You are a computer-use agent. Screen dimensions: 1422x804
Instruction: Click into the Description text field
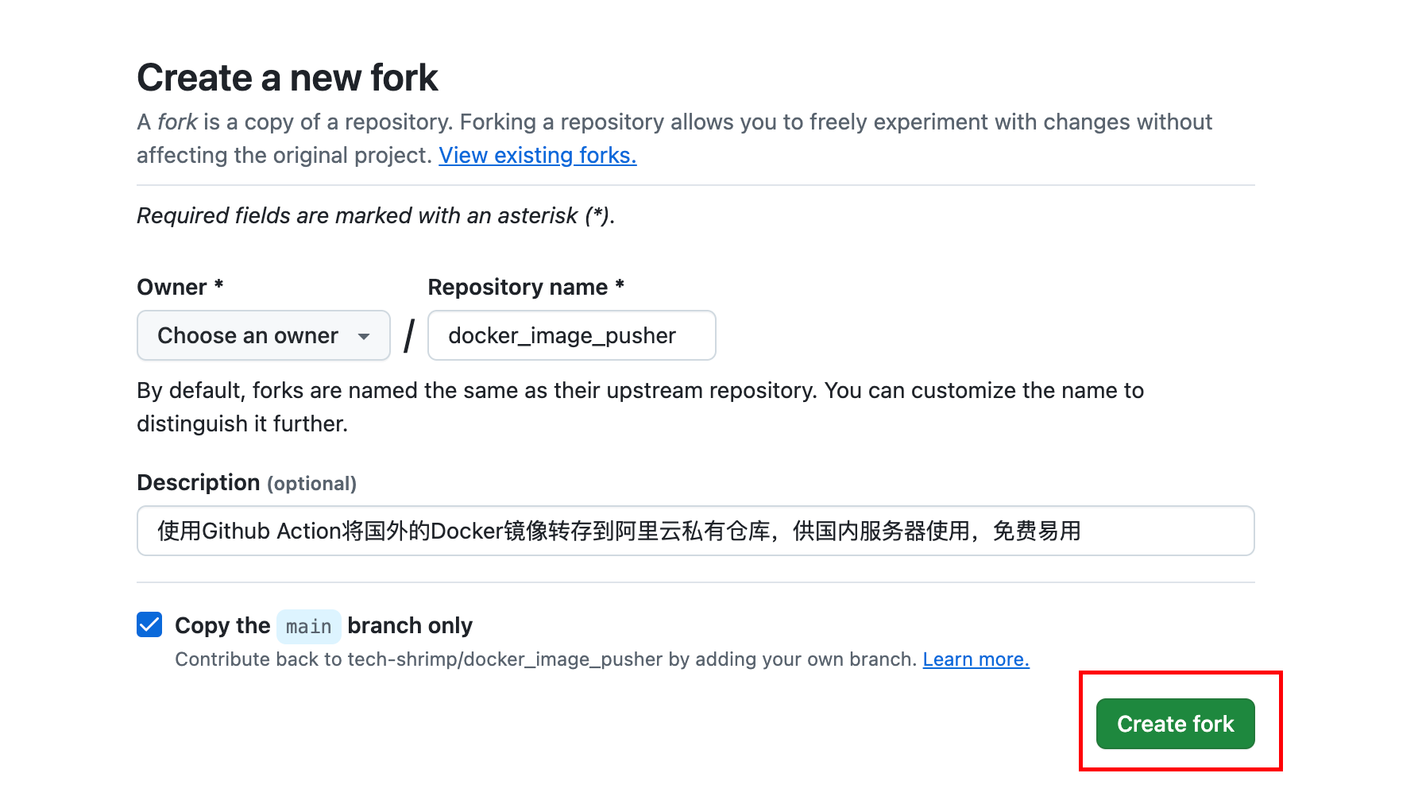tap(696, 531)
